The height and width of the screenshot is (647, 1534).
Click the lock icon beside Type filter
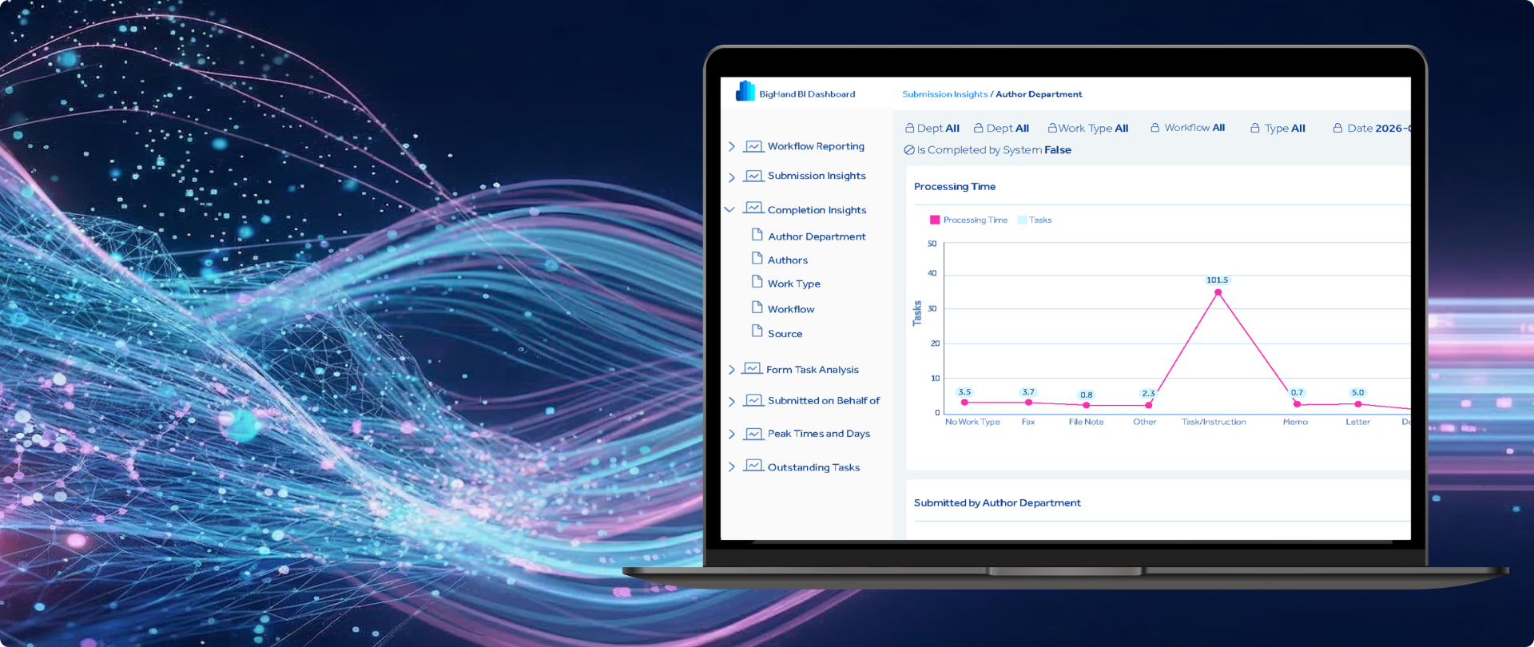[1255, 128]
